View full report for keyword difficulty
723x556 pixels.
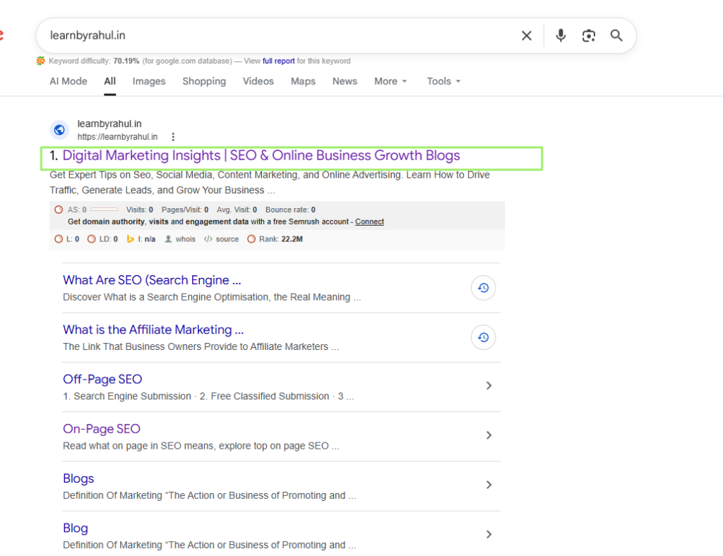[x=278, y=61]
